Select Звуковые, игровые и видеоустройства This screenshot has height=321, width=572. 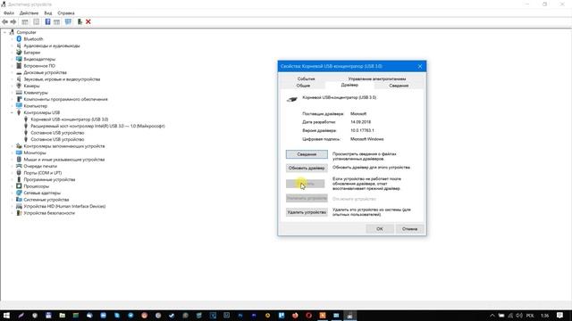pos(62,79)
